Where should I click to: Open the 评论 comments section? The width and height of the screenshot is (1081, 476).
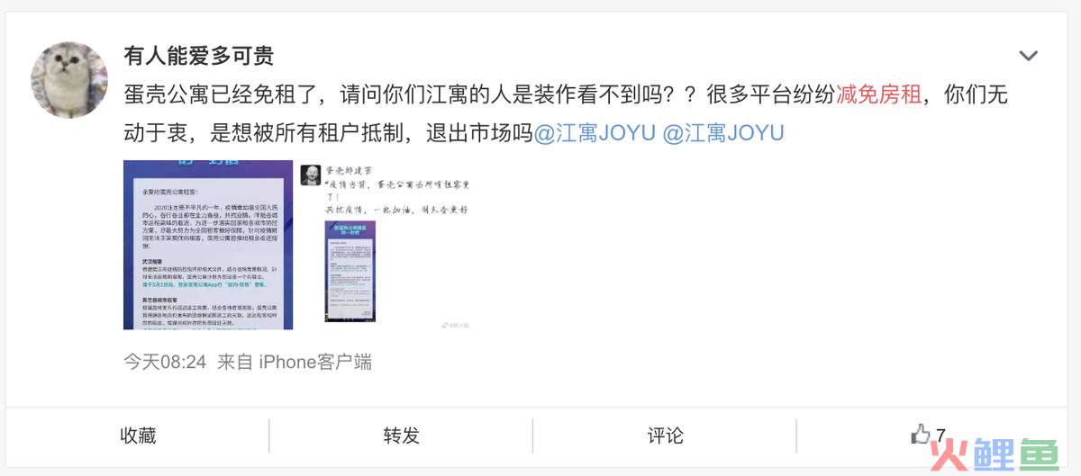click(x=666, y=436)
